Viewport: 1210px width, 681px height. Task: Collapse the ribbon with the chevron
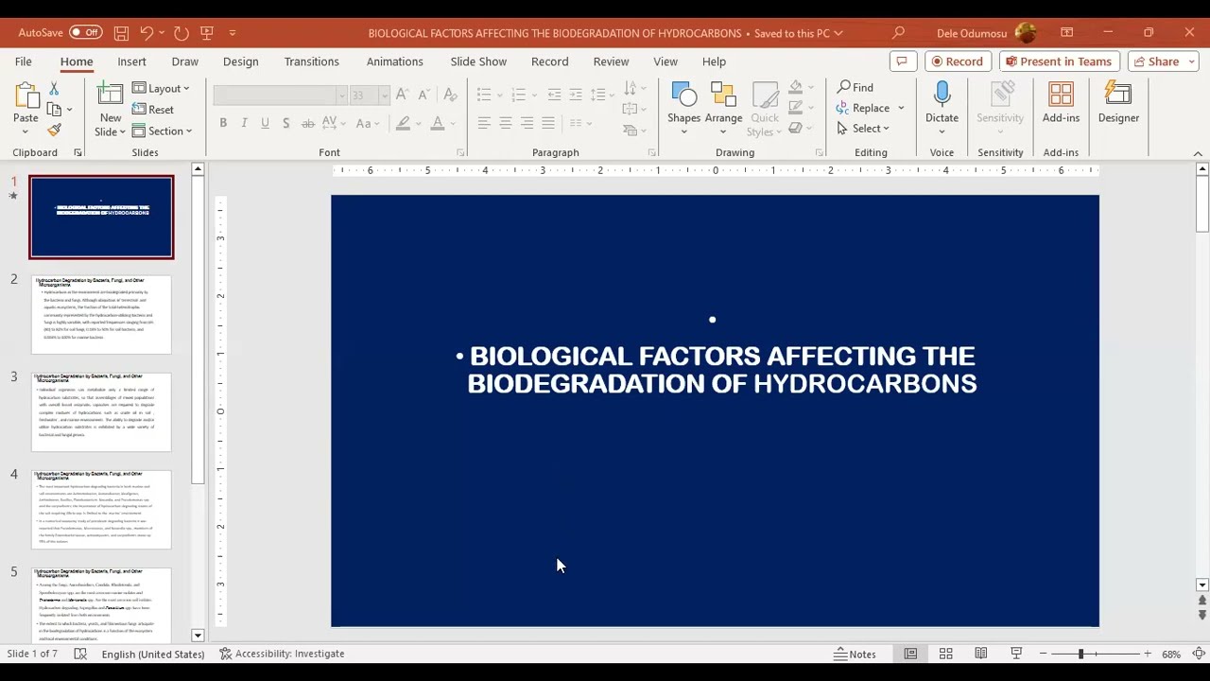[1198, 153]
